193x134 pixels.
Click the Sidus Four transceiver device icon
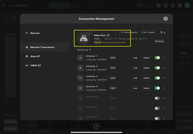coord(84,38)
